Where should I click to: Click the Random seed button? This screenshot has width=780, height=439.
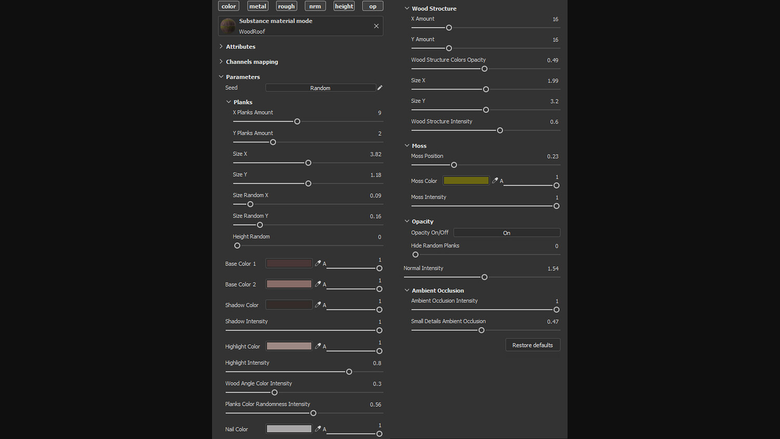point(320,88)
